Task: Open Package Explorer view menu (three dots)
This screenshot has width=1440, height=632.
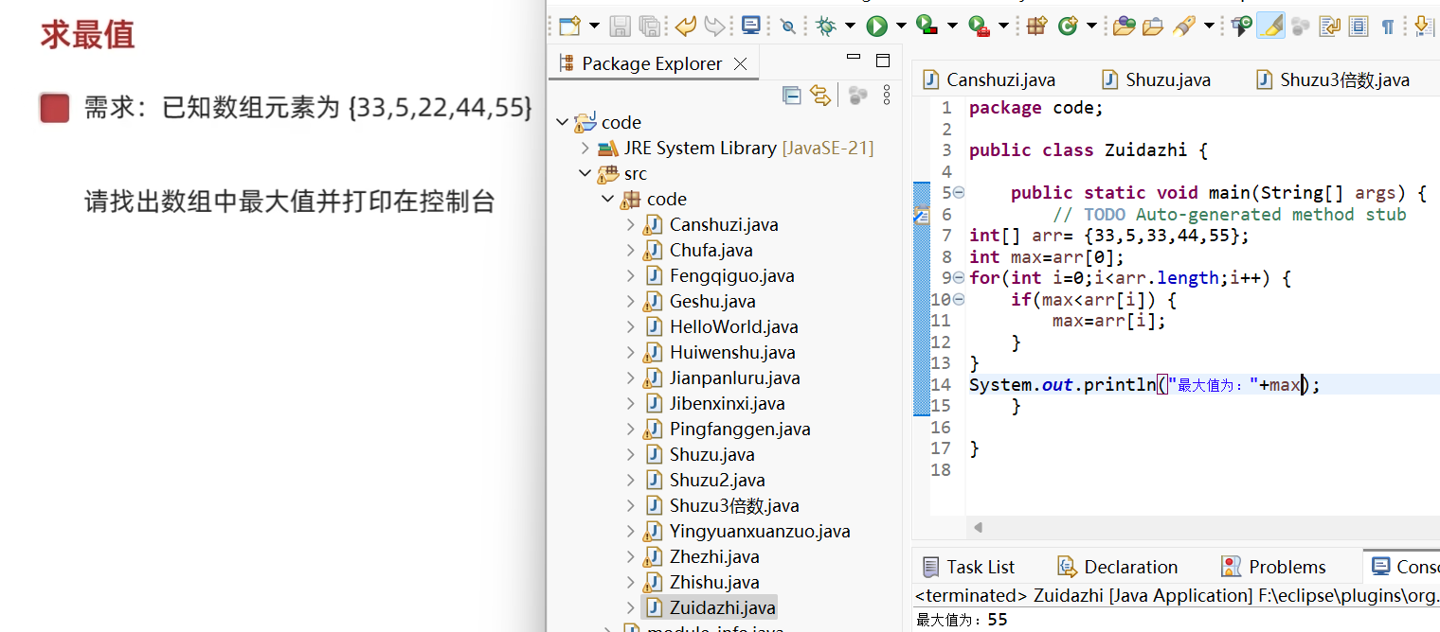Action: (887, 95)
